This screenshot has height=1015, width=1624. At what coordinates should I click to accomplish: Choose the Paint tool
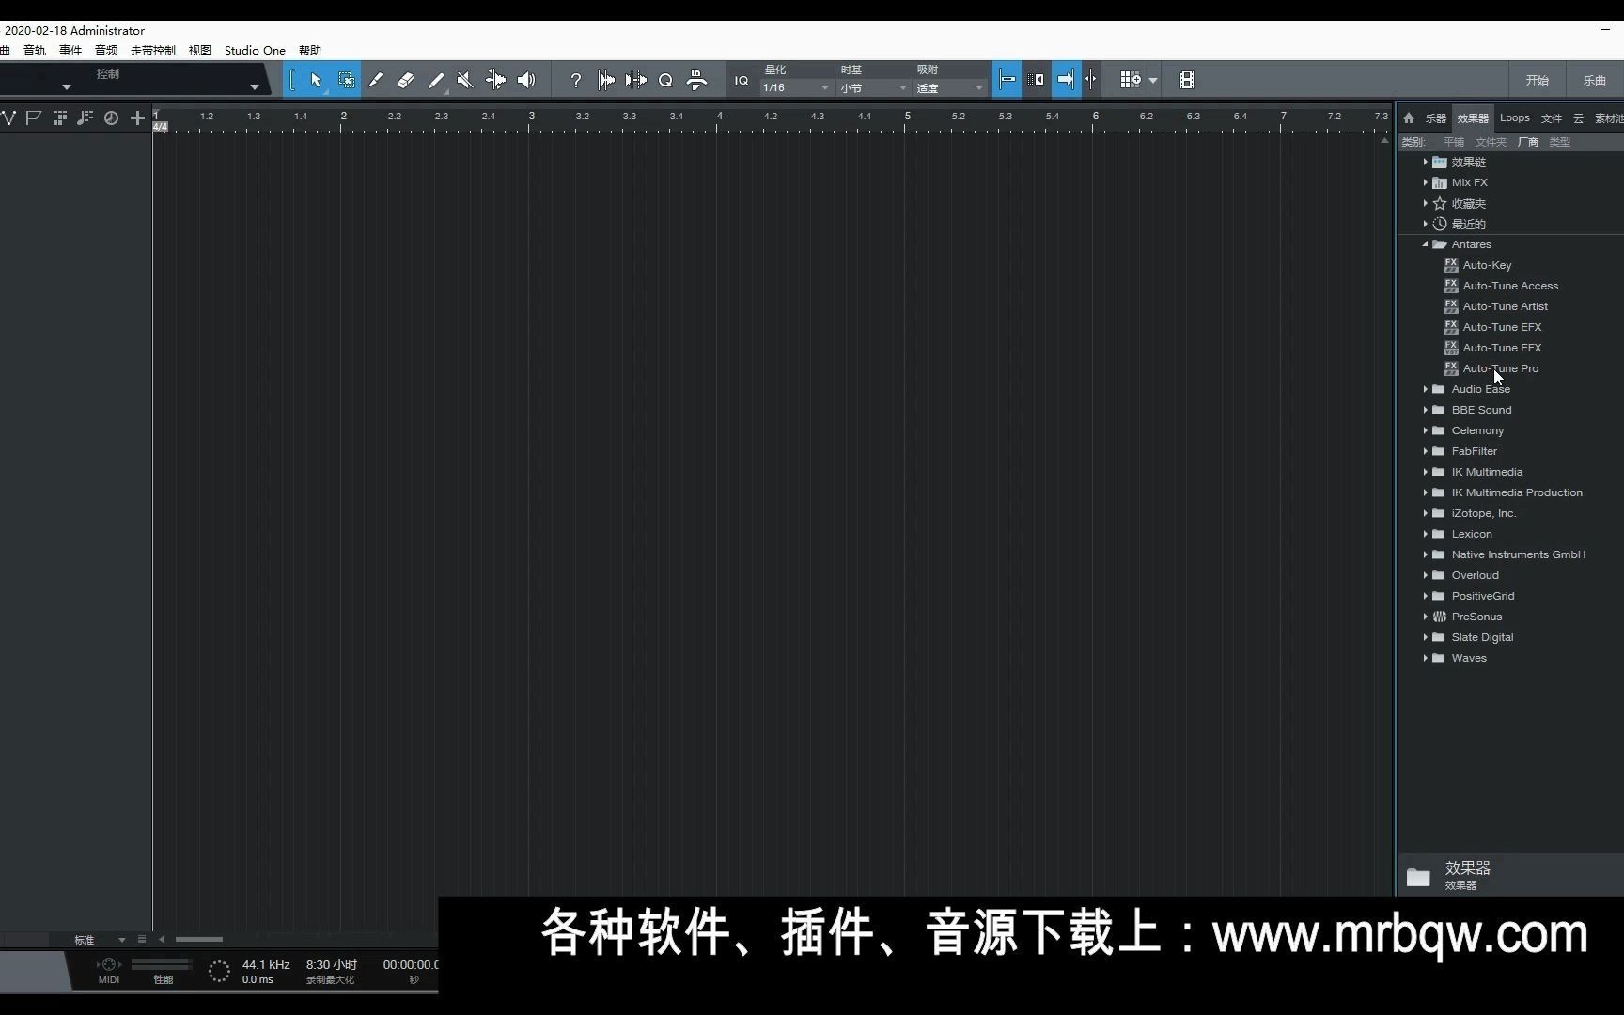[436, 80]
